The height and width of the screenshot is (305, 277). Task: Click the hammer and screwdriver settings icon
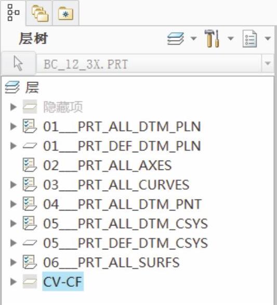[212, 38]
